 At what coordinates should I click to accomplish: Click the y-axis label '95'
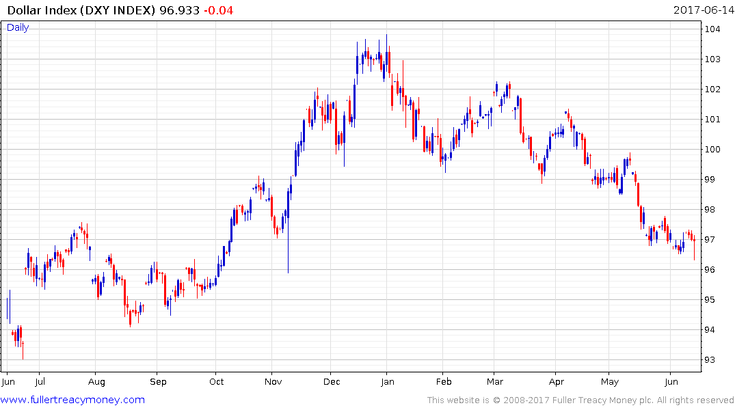(710, 299)
